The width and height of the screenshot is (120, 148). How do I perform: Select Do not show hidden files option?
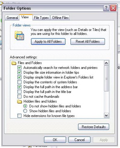coord(25,106)
